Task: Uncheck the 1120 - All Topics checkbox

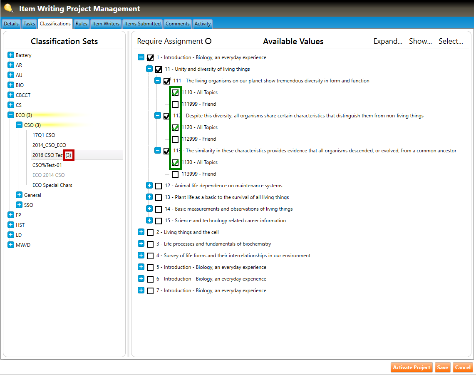Action: pyautogui.click(x=175, y=128)
